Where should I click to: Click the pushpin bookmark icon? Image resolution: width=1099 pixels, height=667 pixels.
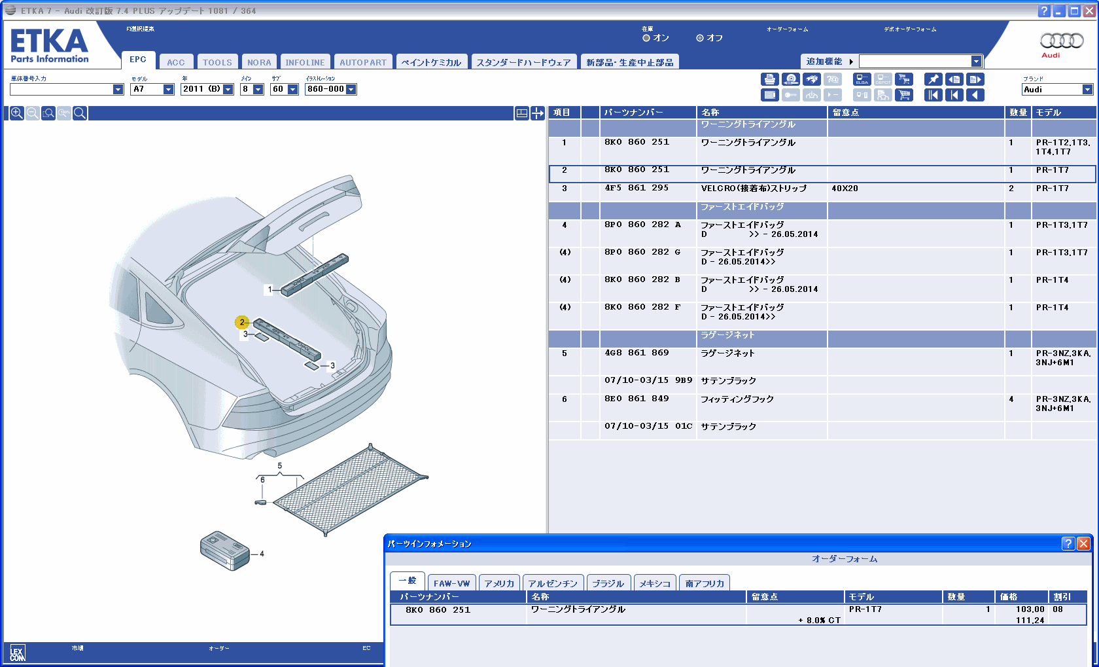pyautogui.click(x=933, y=79)
